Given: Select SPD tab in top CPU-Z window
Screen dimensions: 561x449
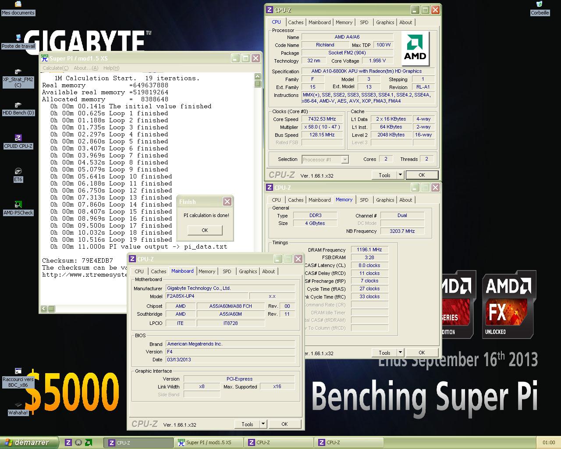Looking at the screenshot, I should point(364,22).
